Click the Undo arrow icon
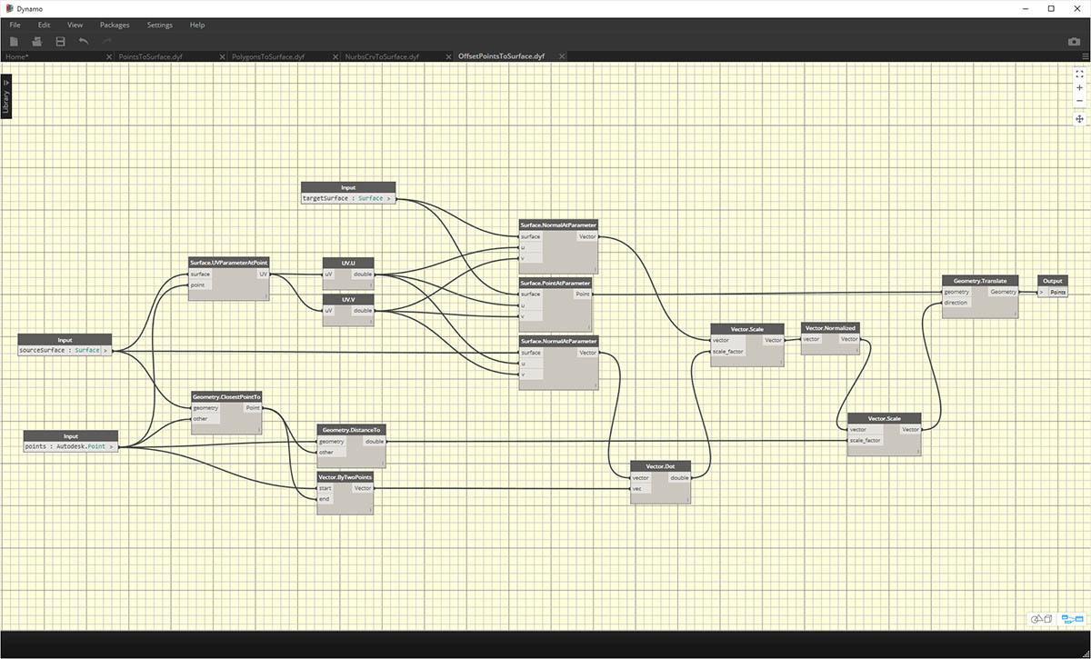 (x=84, y=42)
